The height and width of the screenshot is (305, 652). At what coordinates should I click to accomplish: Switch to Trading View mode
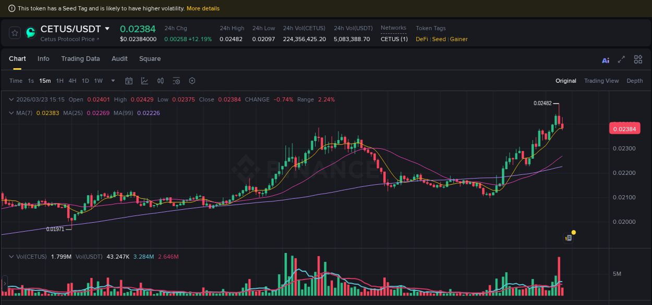click(601, 81)
